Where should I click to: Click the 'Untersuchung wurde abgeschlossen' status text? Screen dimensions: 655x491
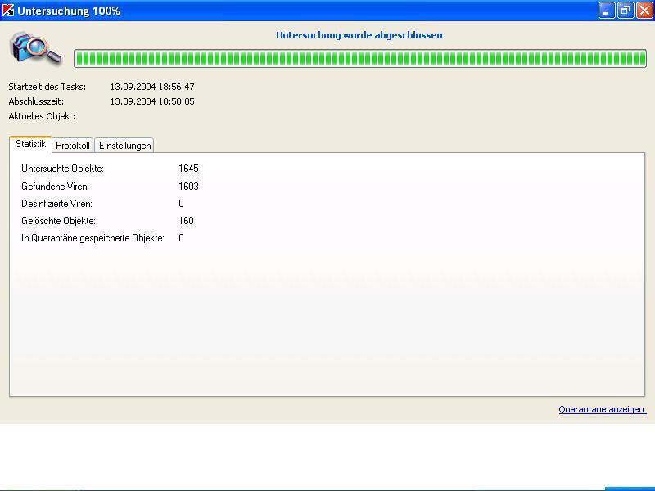pyautogui.click(x=359, y=36)
